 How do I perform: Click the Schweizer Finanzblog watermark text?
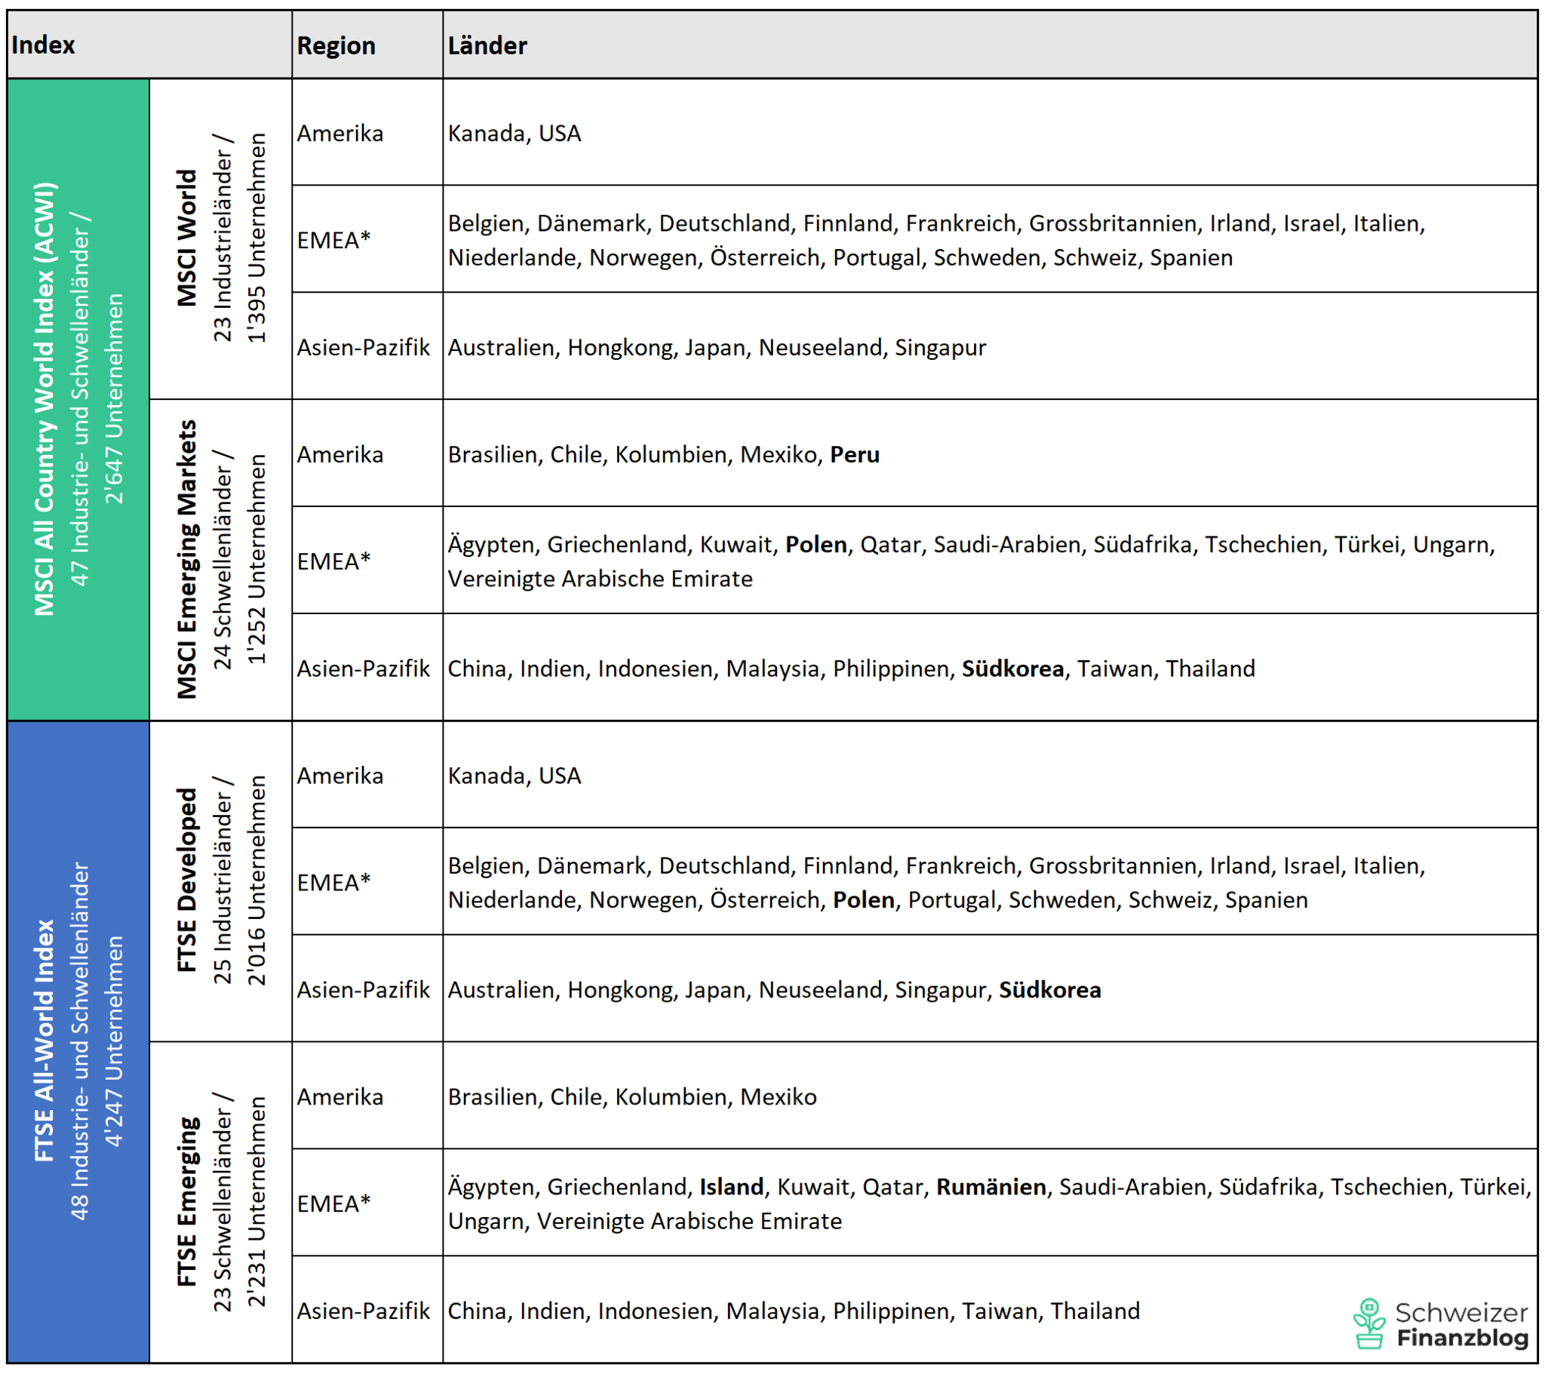(x=1461, y=1325)
